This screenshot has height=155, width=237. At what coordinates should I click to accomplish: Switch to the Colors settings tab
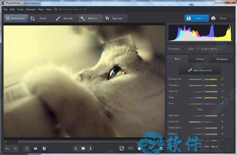click(x=199, y=59)
